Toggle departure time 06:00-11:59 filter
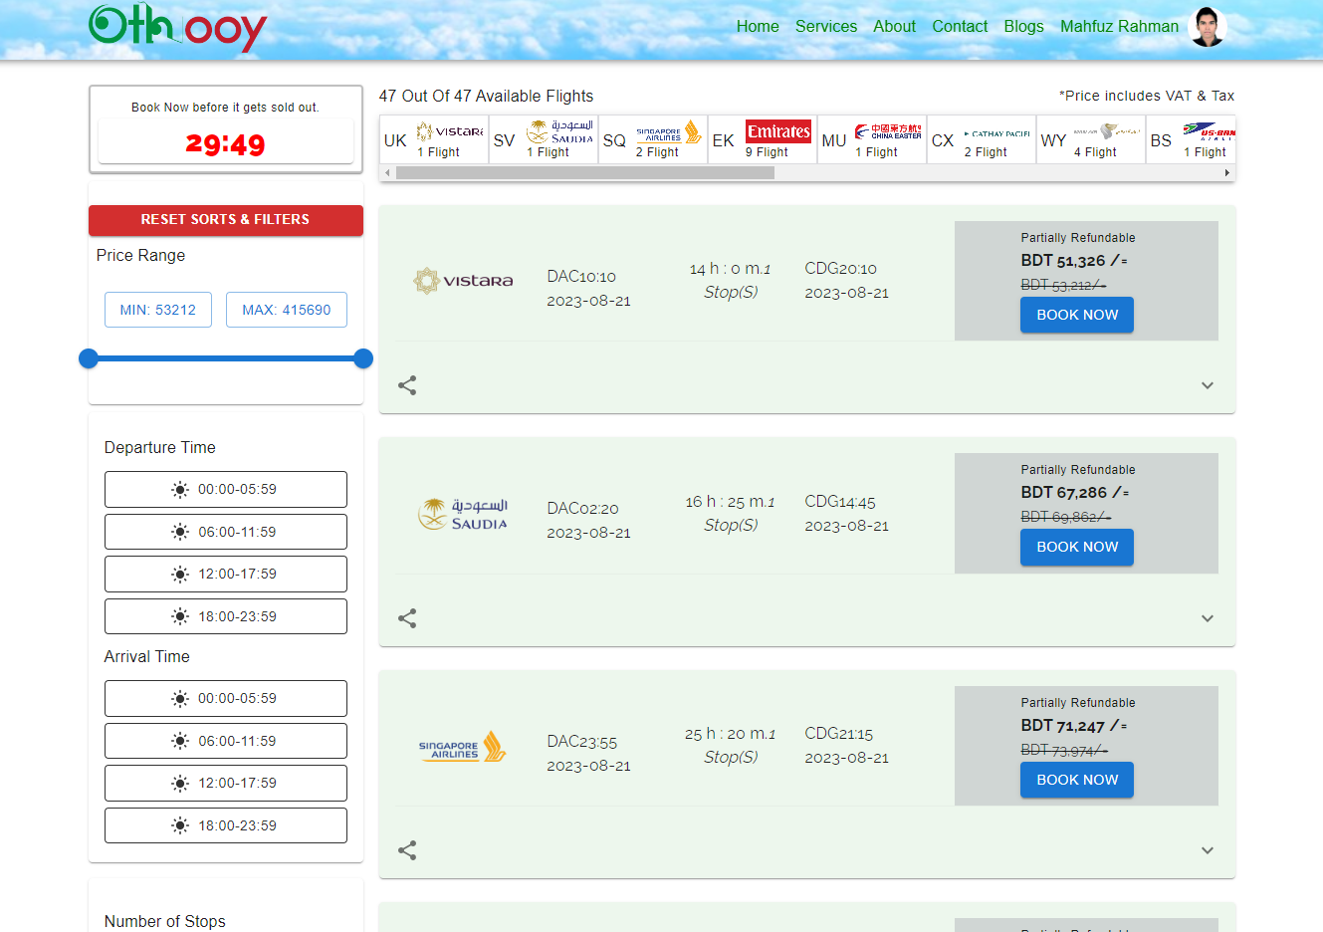The width and height of the screenshot is (1323, 932). pyautogui.click(x=226, y=532)
